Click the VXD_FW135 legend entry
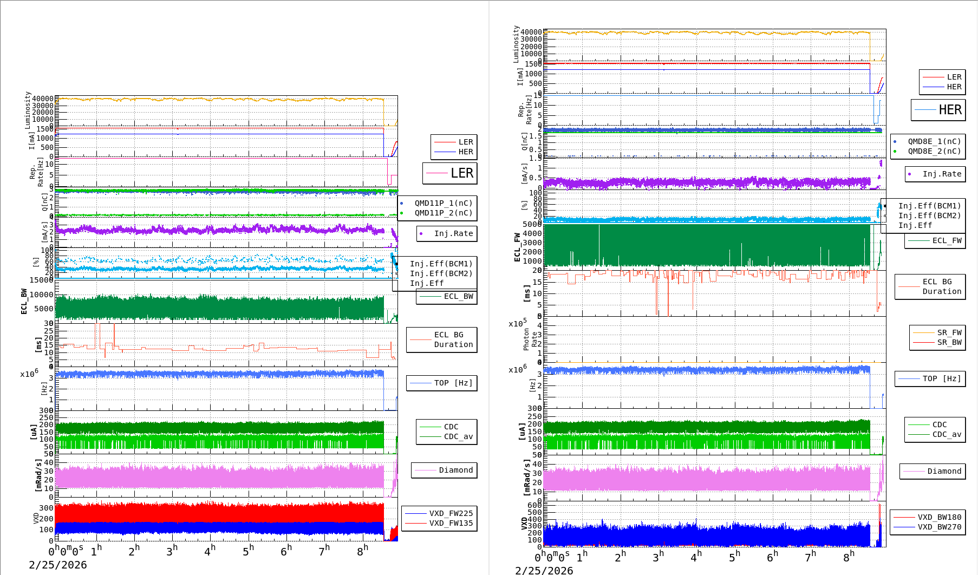The height and width of the screenshot is (575, 978). tap(451, 523)
